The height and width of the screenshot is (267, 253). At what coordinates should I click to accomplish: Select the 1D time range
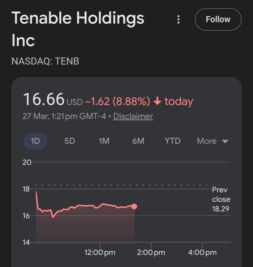[x=35, y=141]
